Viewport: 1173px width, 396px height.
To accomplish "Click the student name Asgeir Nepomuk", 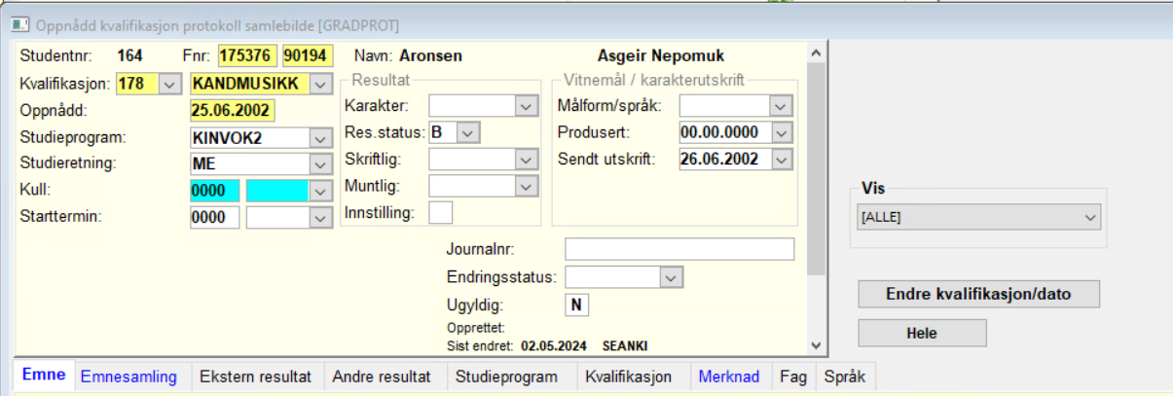I will point(660,56).
